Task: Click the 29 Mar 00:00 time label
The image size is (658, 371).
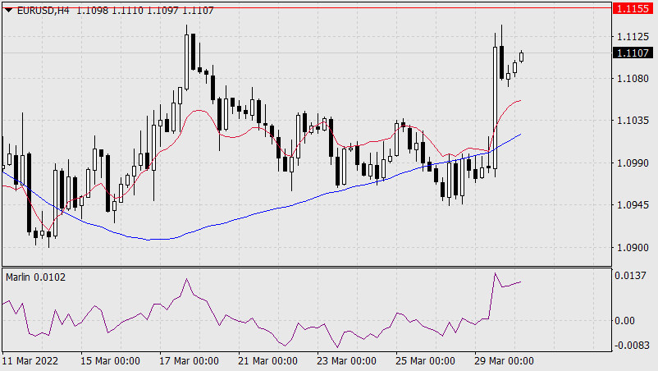Action: point(504,361)
